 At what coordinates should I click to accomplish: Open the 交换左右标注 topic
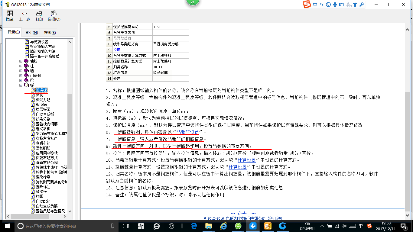pyautogui.click(x=47, y=138)
